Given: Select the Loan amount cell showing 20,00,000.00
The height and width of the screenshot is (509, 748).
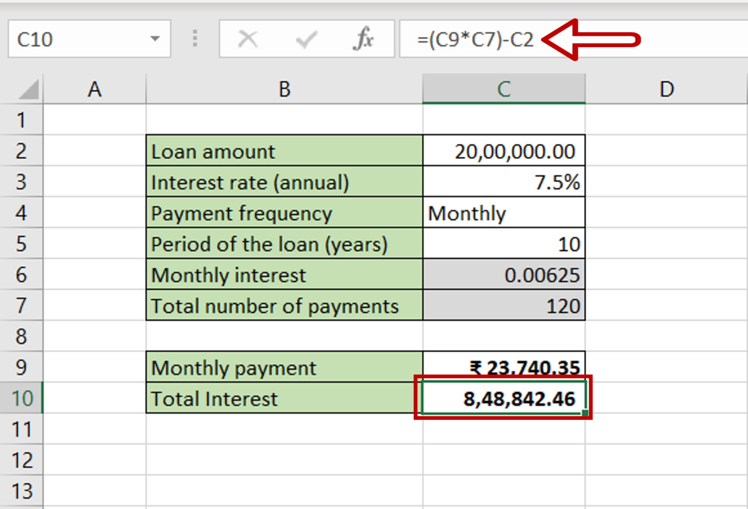Looking at the screenshot, I should pos(504,151).
